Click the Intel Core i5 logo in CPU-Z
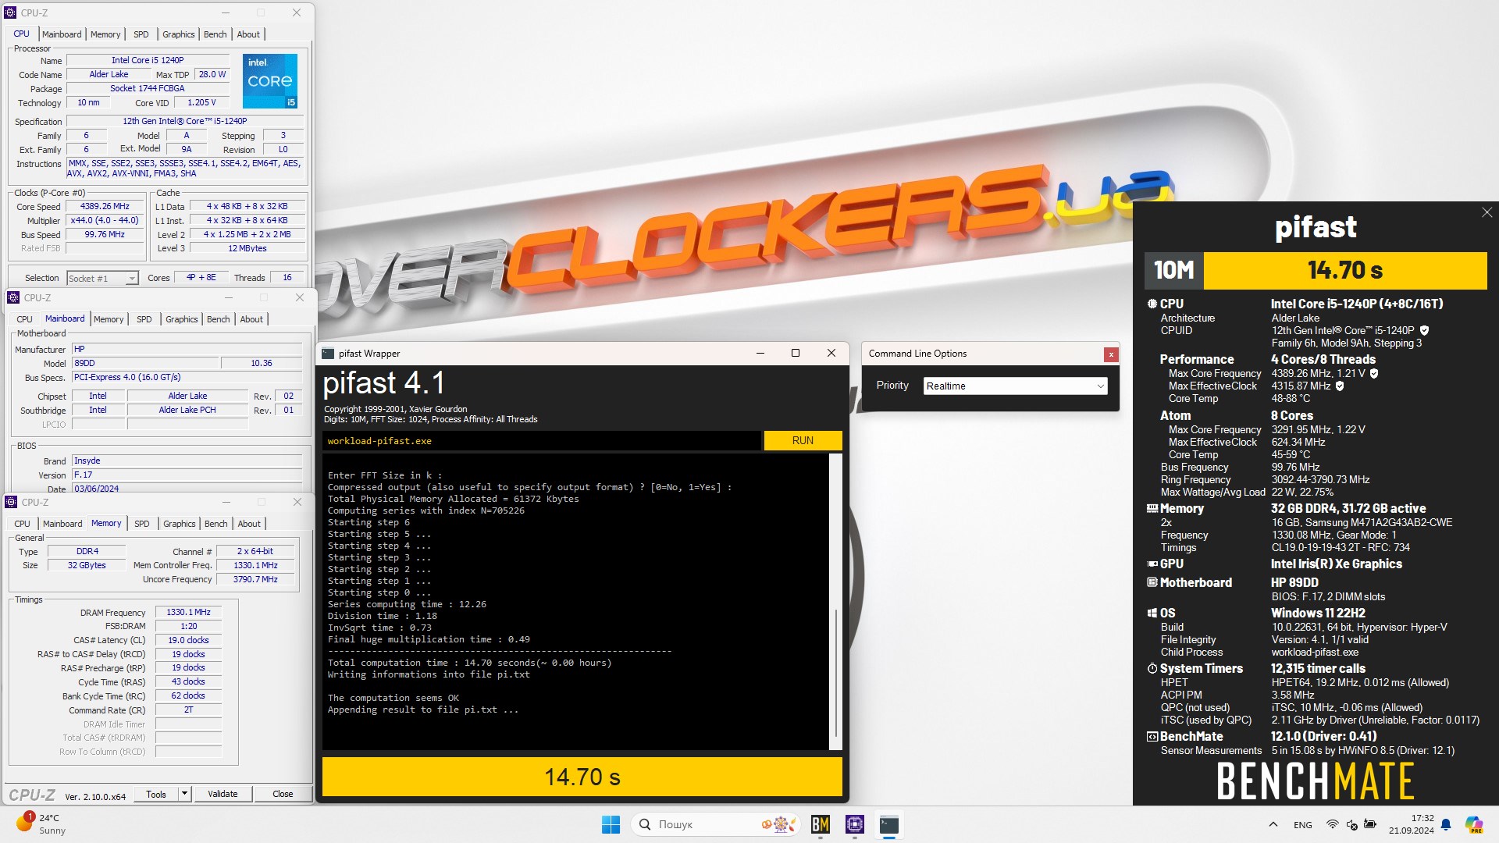This screenshot has width=1499, height=843. [x=270, y=81]
